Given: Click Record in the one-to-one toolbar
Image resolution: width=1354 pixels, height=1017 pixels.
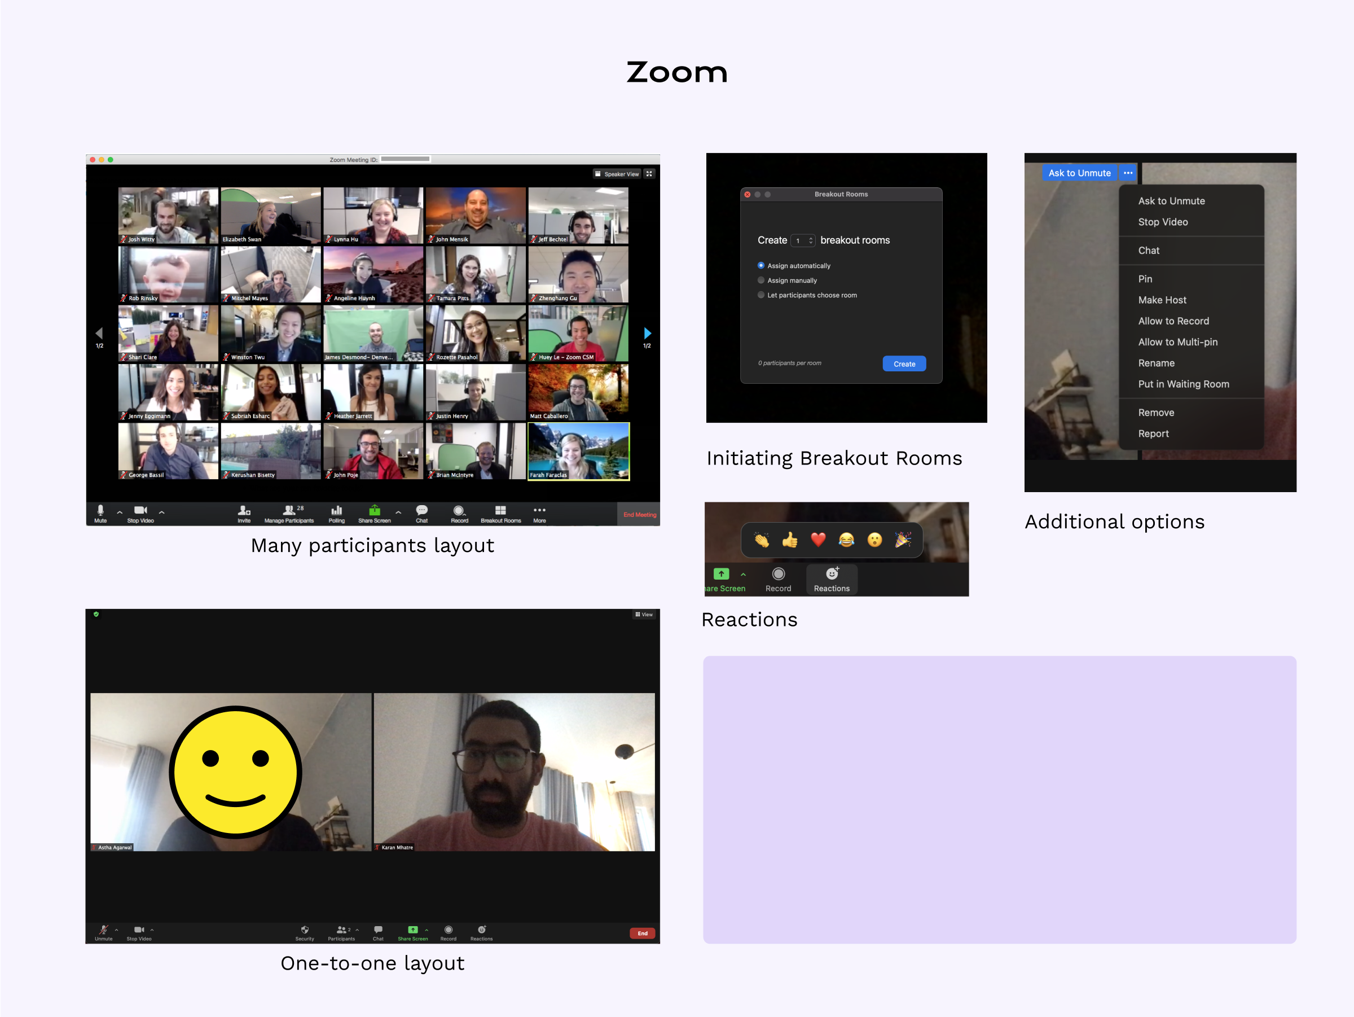Looking at the screenshot, I should [448, 932].
